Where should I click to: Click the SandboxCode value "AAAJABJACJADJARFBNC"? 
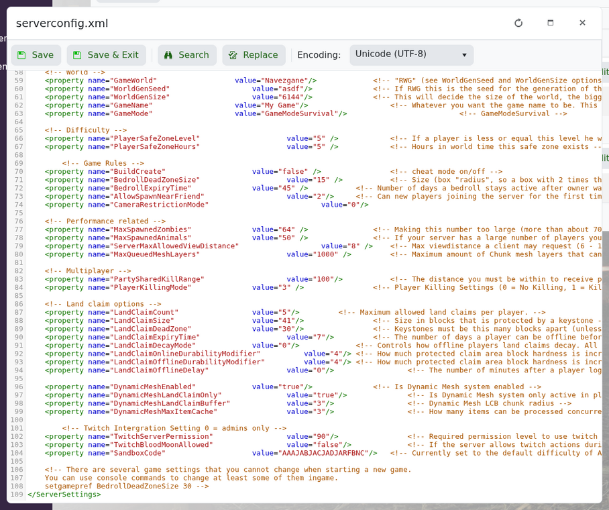[x=323, y=453]
